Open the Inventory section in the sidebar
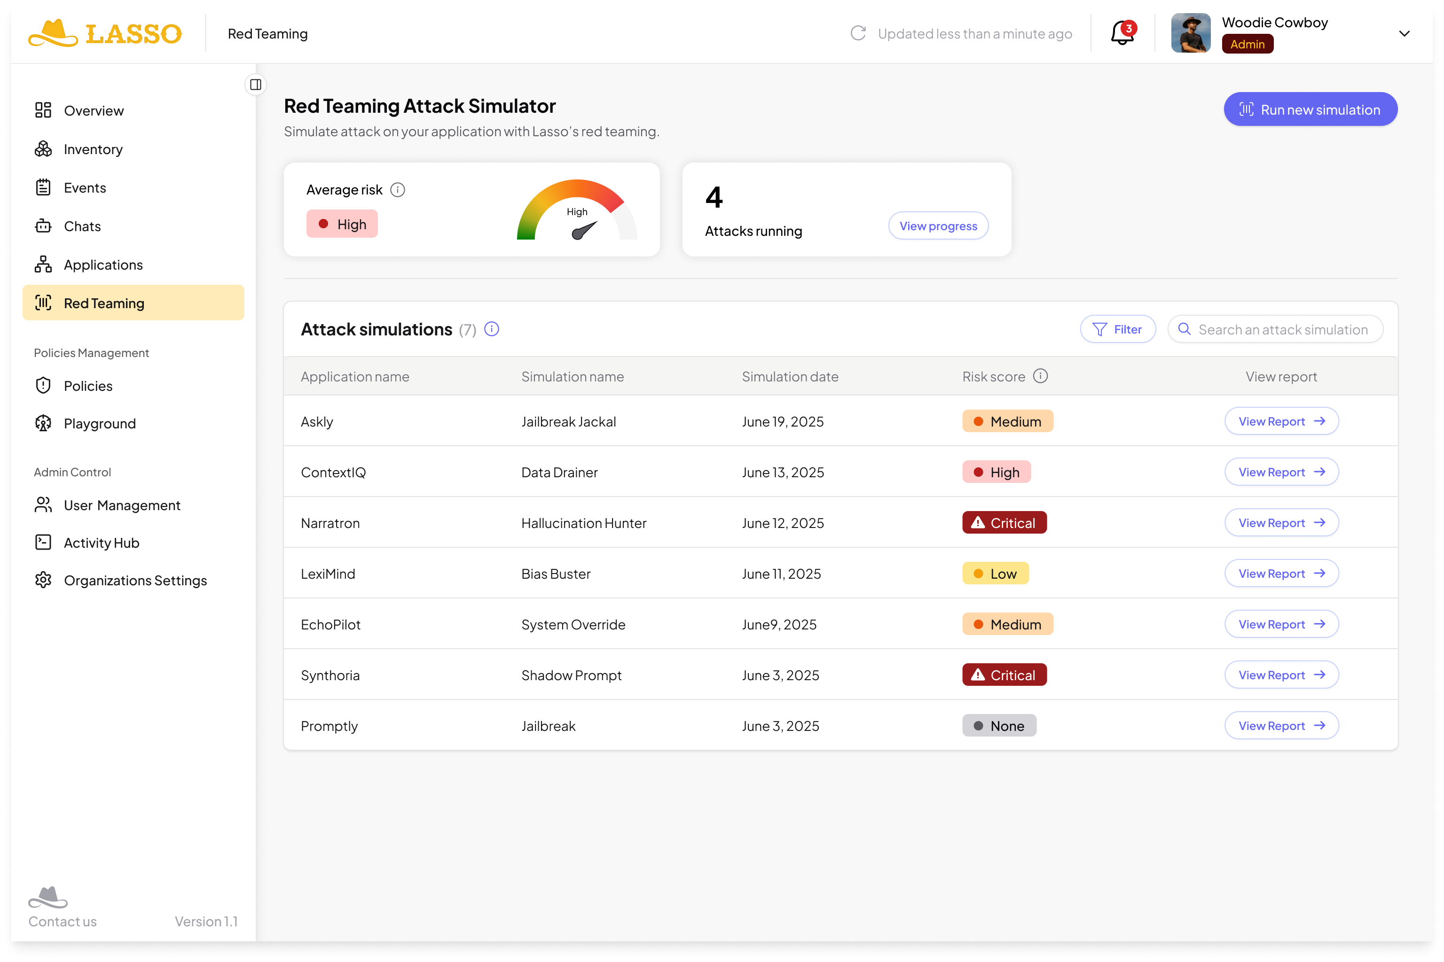 (x=133, y=149)
